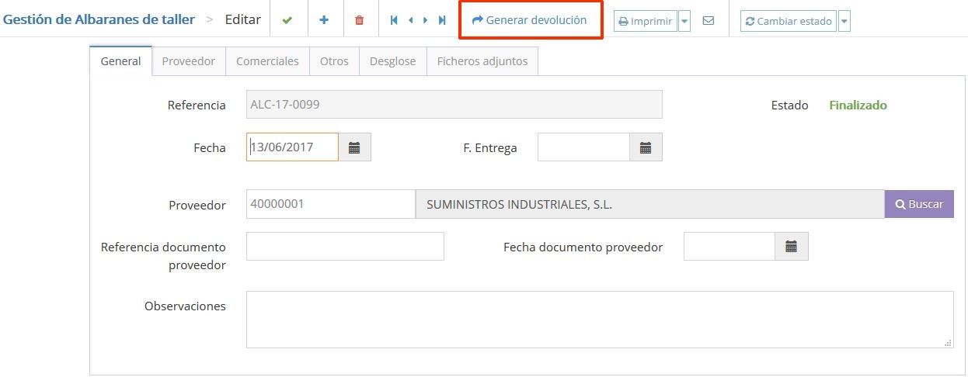Expand the Imprimir dropdown arrow

[x=684, y=21]
